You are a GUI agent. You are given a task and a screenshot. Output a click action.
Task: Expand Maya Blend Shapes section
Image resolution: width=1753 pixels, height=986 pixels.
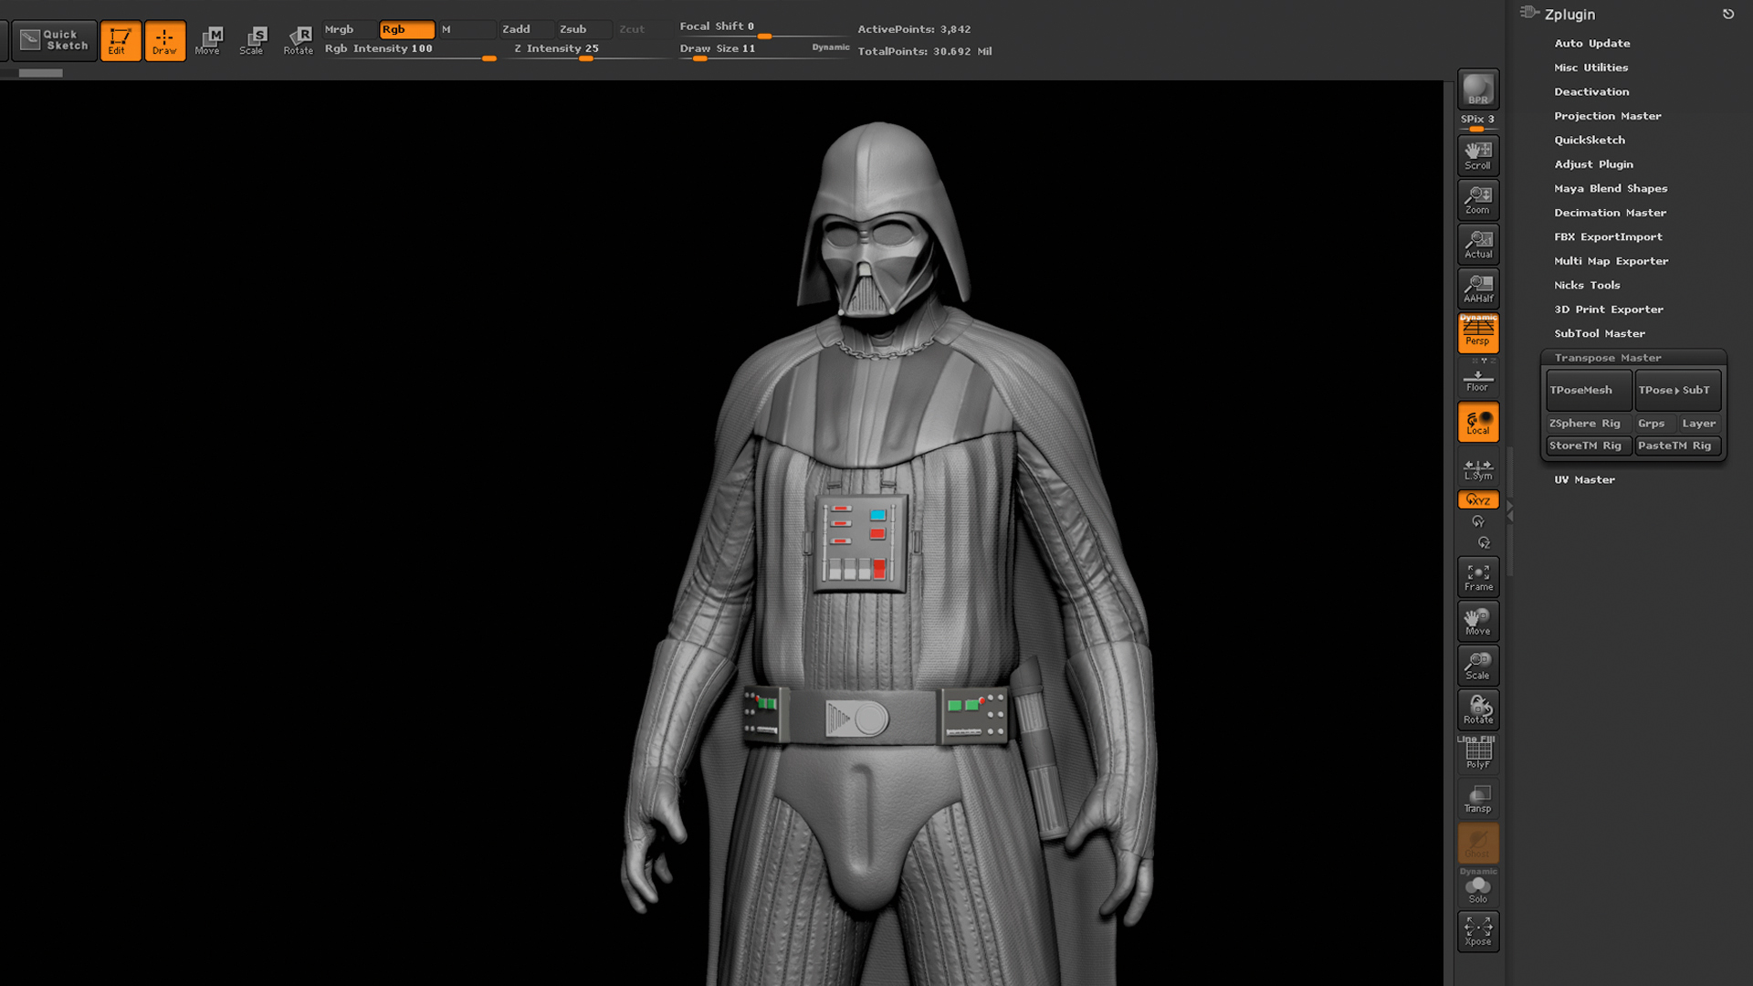(x=1611, y=188)
